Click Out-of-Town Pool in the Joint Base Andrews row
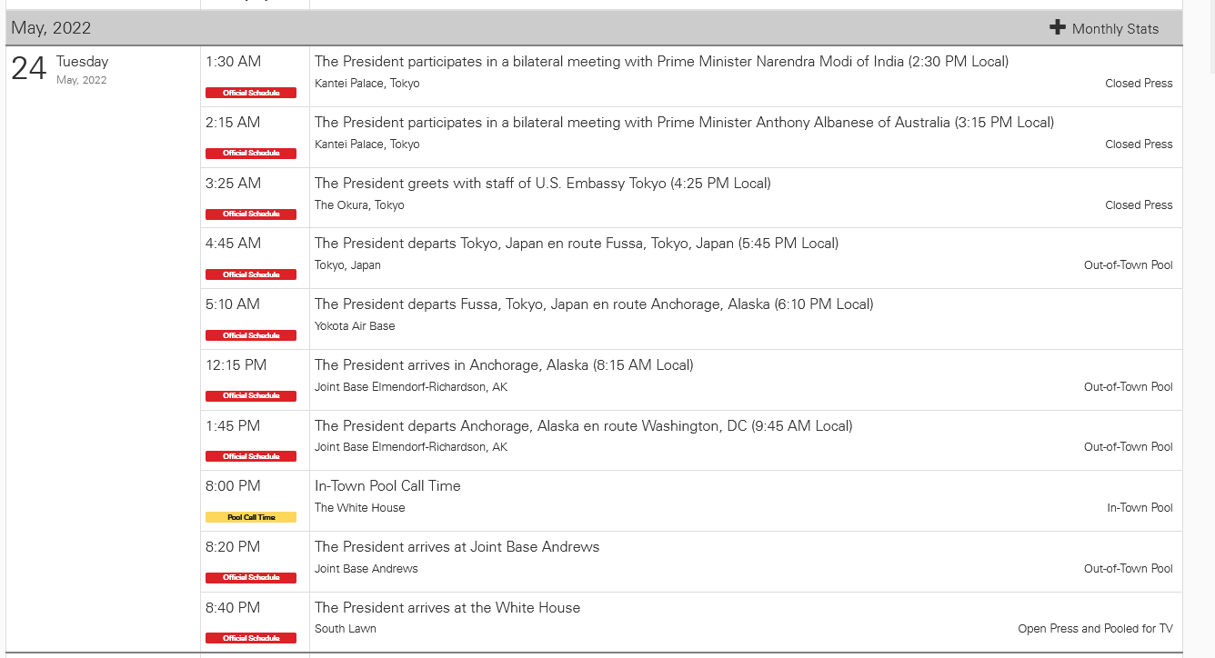The image size is (1215, 658). pos(1129,569)
